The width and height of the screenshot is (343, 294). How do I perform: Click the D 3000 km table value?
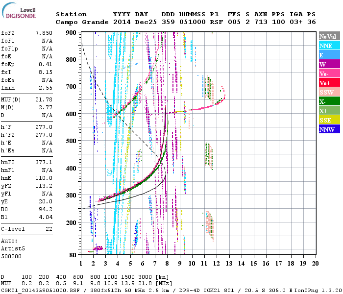145,277
